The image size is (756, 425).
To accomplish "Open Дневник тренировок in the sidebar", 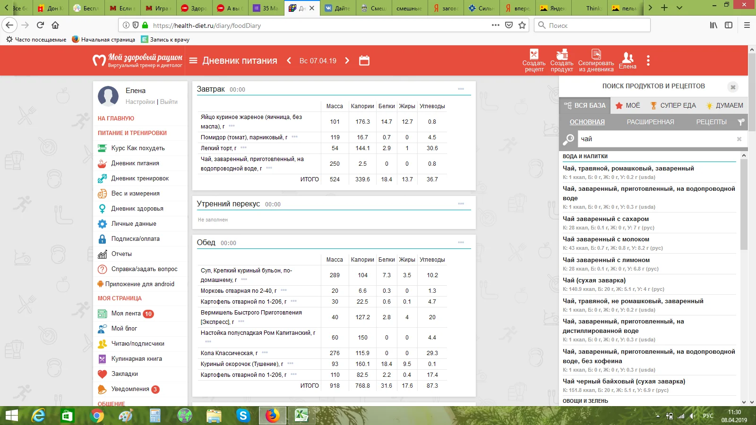I will click(140, 178).
